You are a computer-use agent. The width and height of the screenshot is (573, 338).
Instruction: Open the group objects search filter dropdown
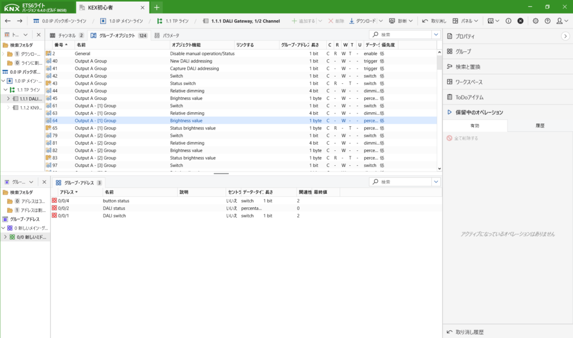click(436, 35)
